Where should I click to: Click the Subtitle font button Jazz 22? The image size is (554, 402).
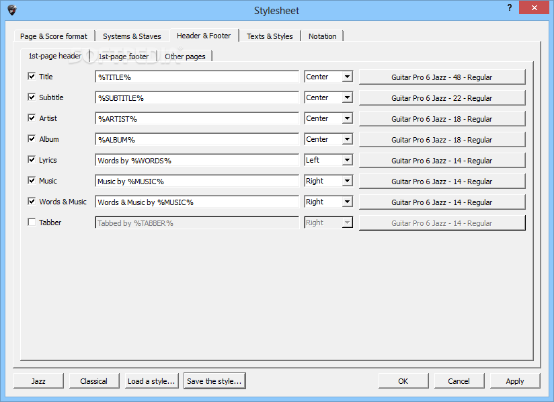pyautogui.click(x=442, y=98)
